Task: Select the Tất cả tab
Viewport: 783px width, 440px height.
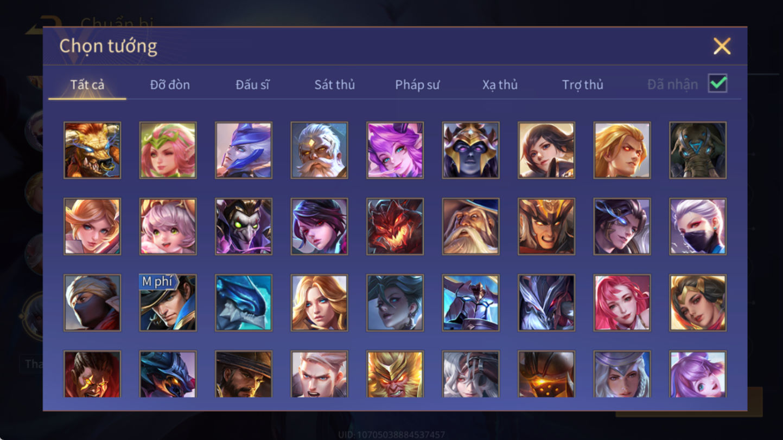Action: [x=87, y=85]
